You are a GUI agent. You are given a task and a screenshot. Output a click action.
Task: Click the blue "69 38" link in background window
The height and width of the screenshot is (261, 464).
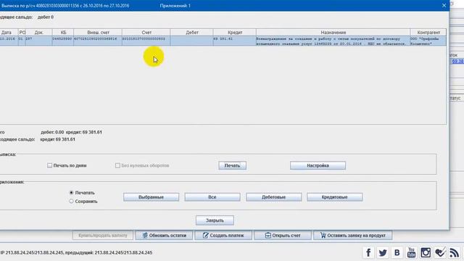(x=457, y=61)
